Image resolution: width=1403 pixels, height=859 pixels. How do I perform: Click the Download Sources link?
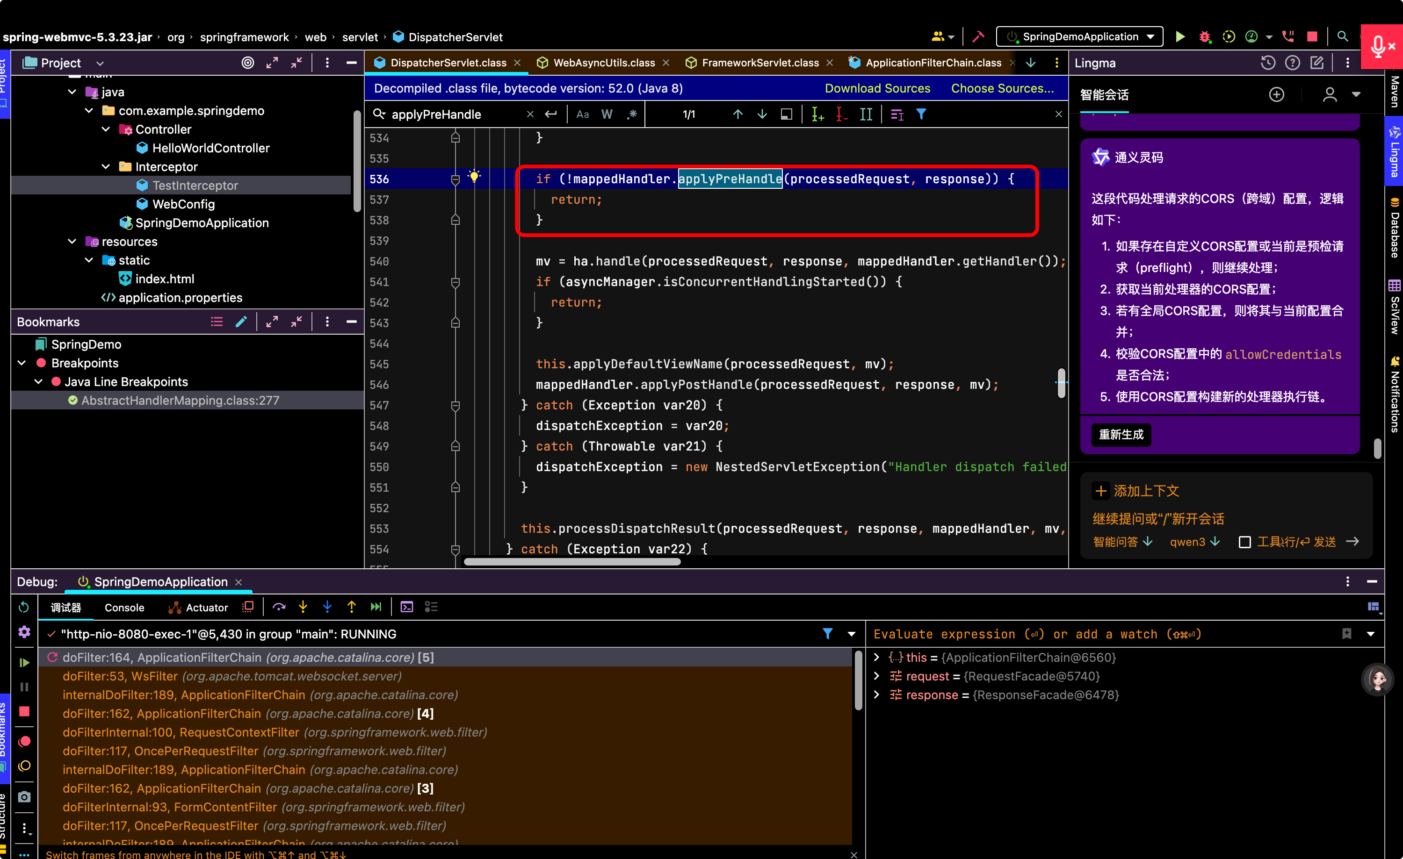pos(877,88)
